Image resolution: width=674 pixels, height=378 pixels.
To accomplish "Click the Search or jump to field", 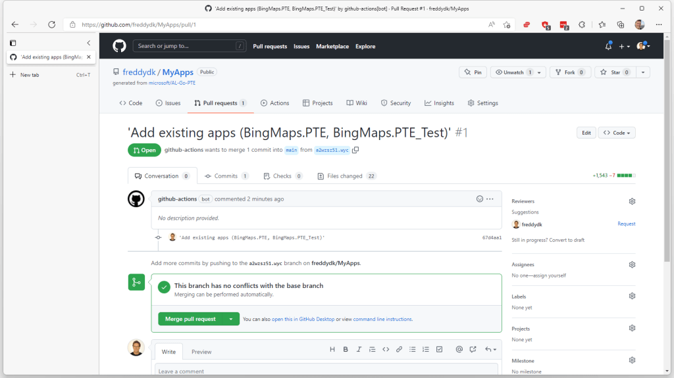I will (x=190, y=46).
